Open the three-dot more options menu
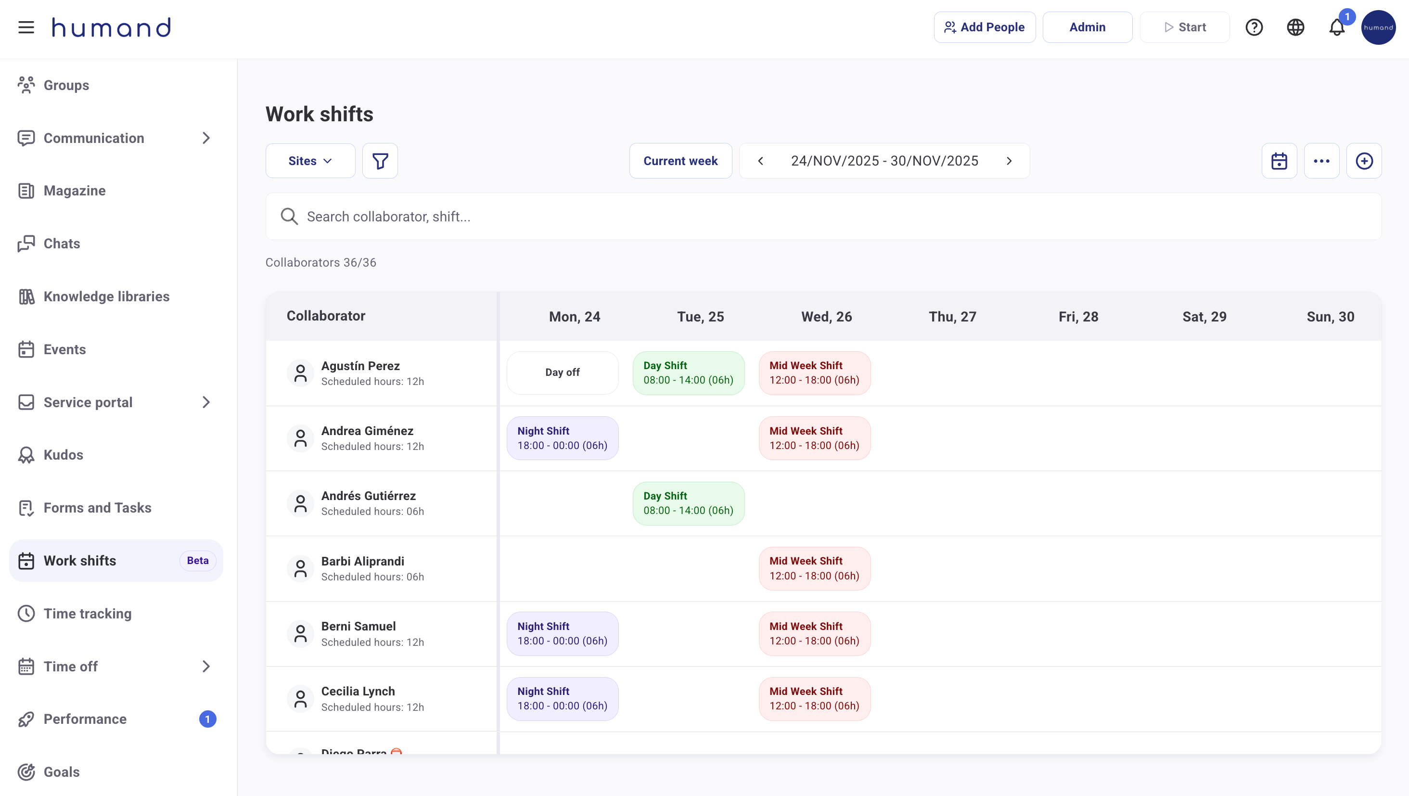Screen dimensions: 1409x796 point(1321,161)
